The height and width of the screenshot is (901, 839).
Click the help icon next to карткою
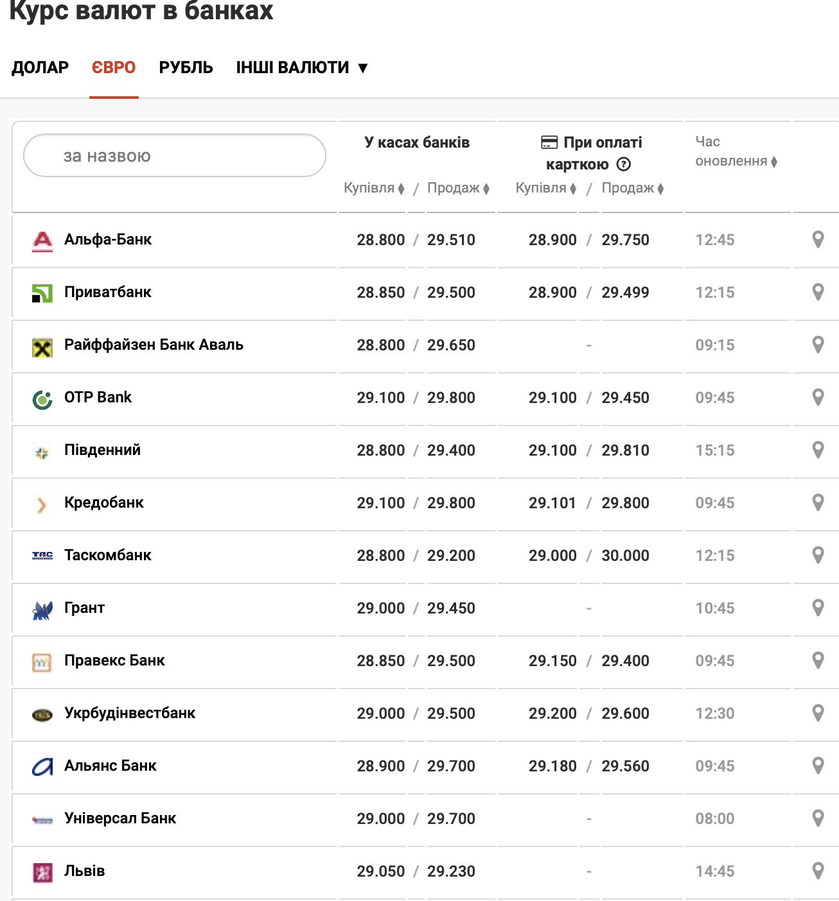click(x=623, y=164)
